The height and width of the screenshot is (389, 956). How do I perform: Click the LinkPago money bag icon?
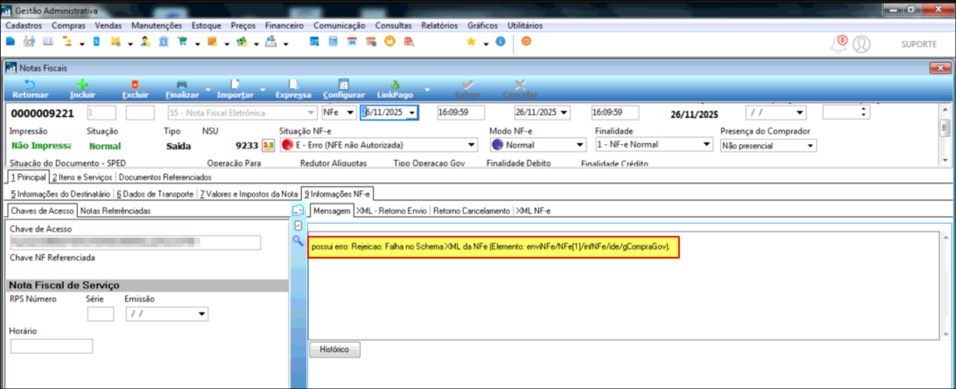(395, 85)
